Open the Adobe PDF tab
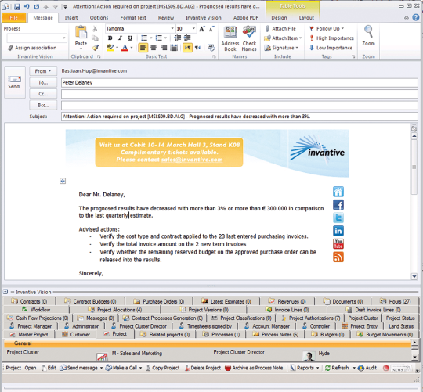Viewport: 423px width, 392px height. pyautogui.click(x=246, y=18)
